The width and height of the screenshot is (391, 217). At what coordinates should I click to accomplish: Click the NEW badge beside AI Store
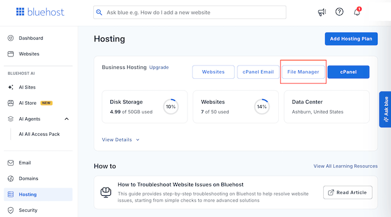(47, 103)
